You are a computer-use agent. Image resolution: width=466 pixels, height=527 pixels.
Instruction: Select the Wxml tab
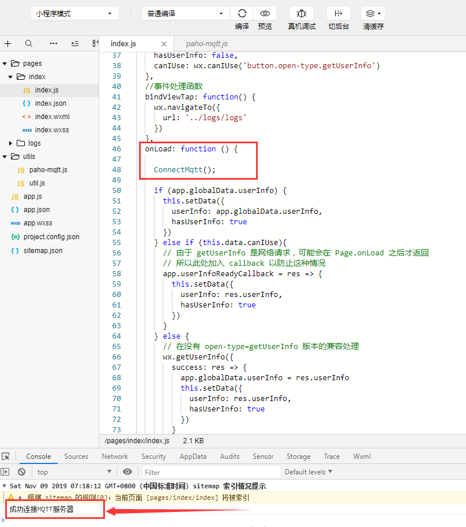coord(362,457)
